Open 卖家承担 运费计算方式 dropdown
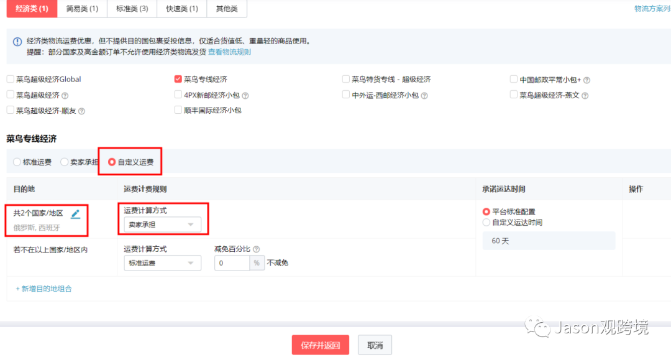 click(162, 225)
